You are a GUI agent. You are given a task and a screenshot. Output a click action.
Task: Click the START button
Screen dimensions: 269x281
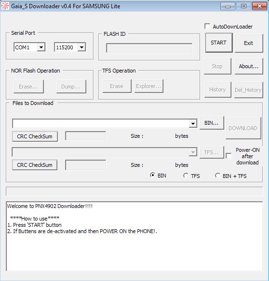point(219,43)
